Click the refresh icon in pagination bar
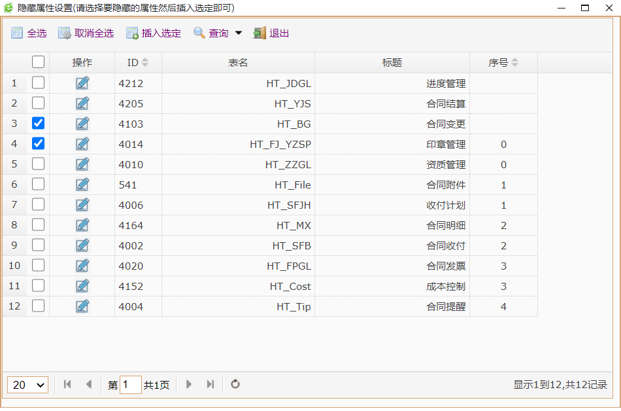Image resolution: width=621 pixels, height=411 pixels. coord(235,384)
